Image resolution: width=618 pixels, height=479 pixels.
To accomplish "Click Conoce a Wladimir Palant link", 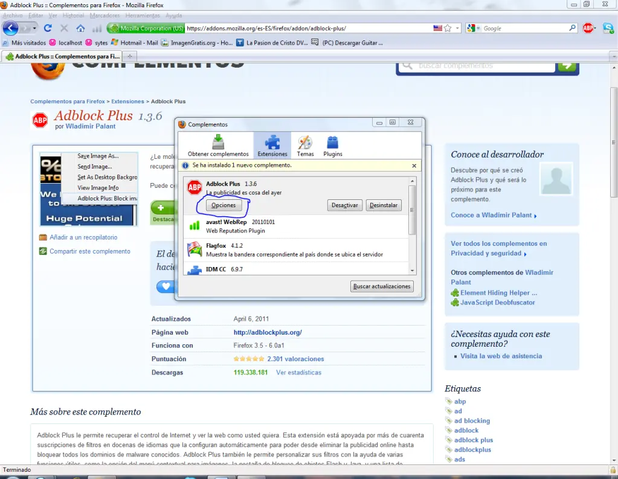I will (494, 215).
